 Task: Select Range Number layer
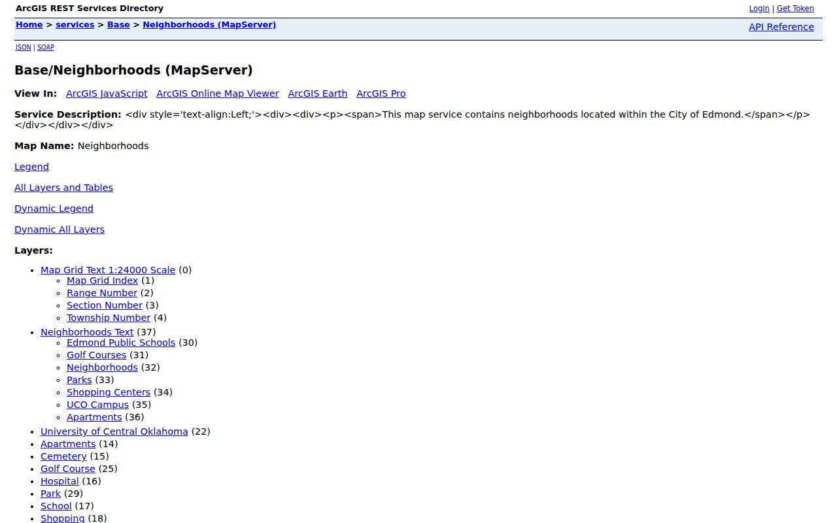pyautogui.click(x=102, y=293)
